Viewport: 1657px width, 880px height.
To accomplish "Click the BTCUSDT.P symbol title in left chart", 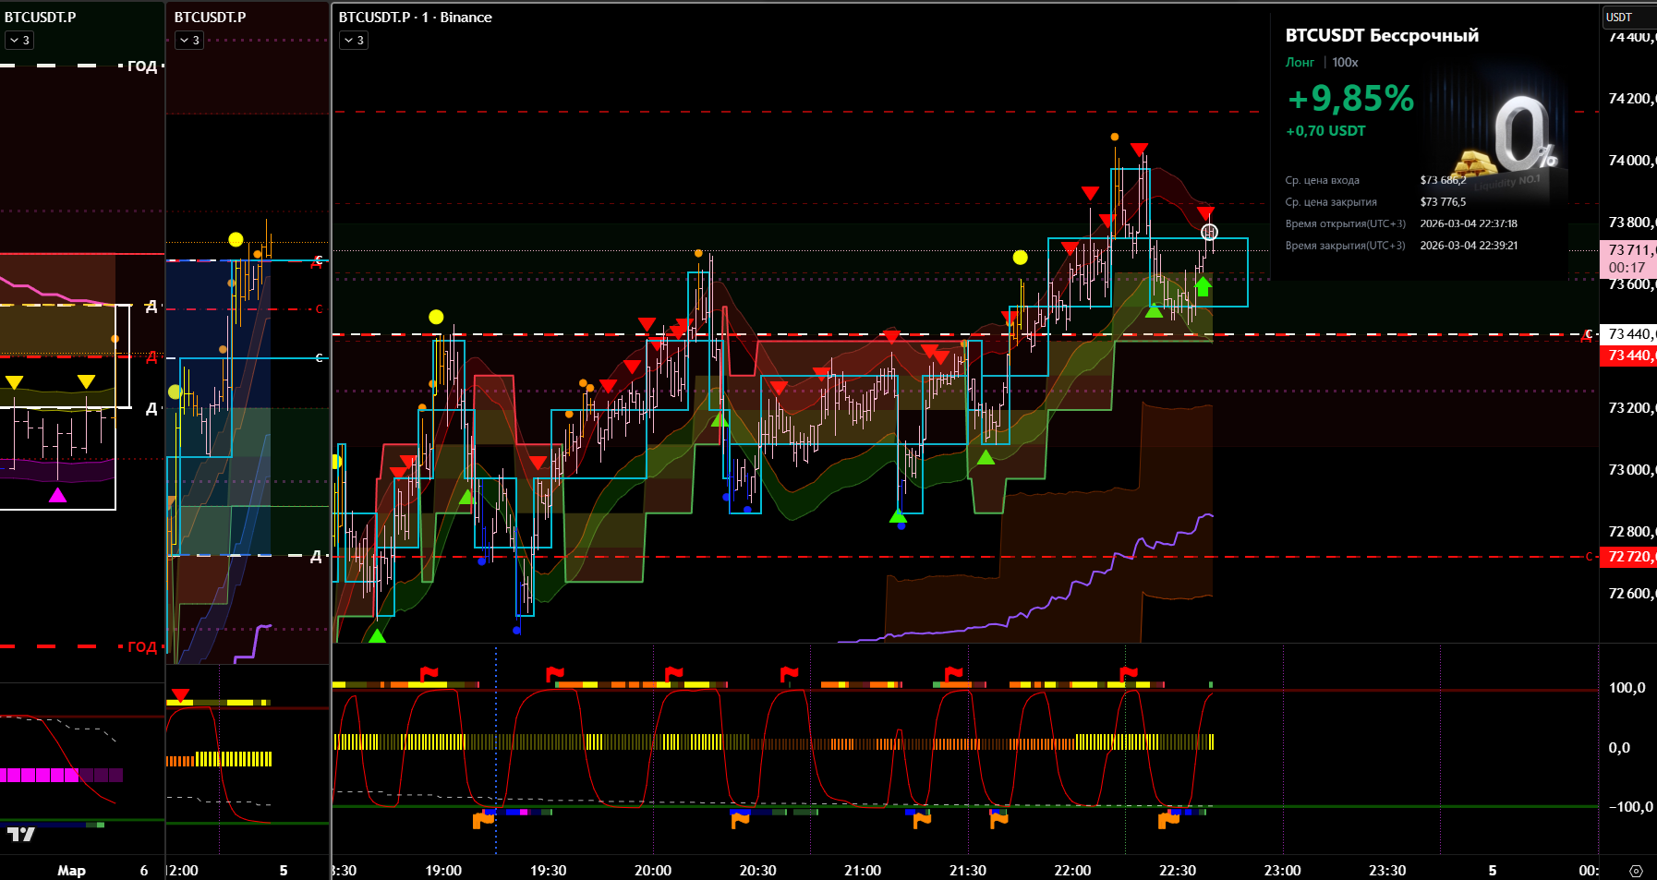I will pyautogui.click(x=41, y=18).
